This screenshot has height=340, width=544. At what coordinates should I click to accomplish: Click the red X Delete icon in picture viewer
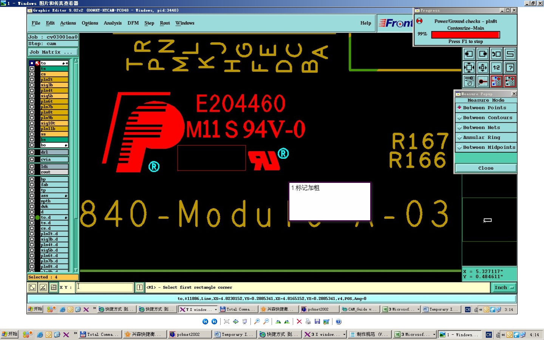(299, 321)
